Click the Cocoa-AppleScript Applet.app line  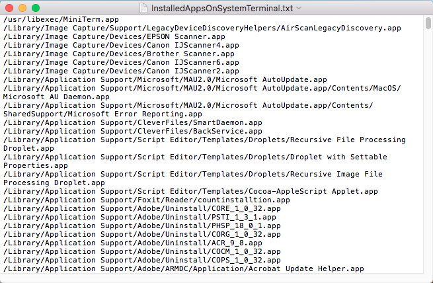pyautogui.click(x=190, y=191)
